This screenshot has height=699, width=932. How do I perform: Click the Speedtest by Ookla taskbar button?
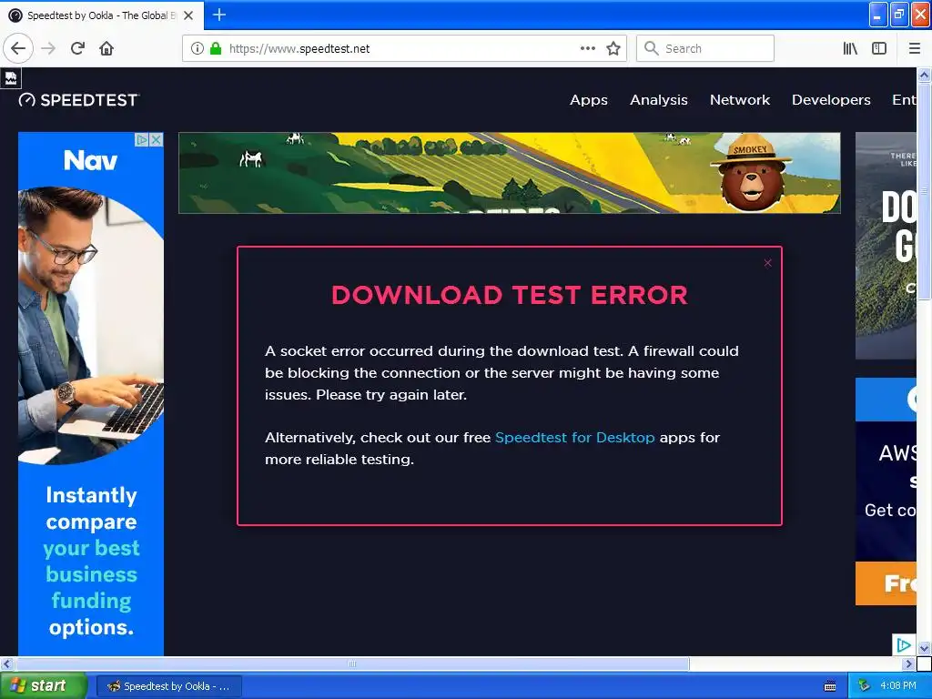[168, 686]
